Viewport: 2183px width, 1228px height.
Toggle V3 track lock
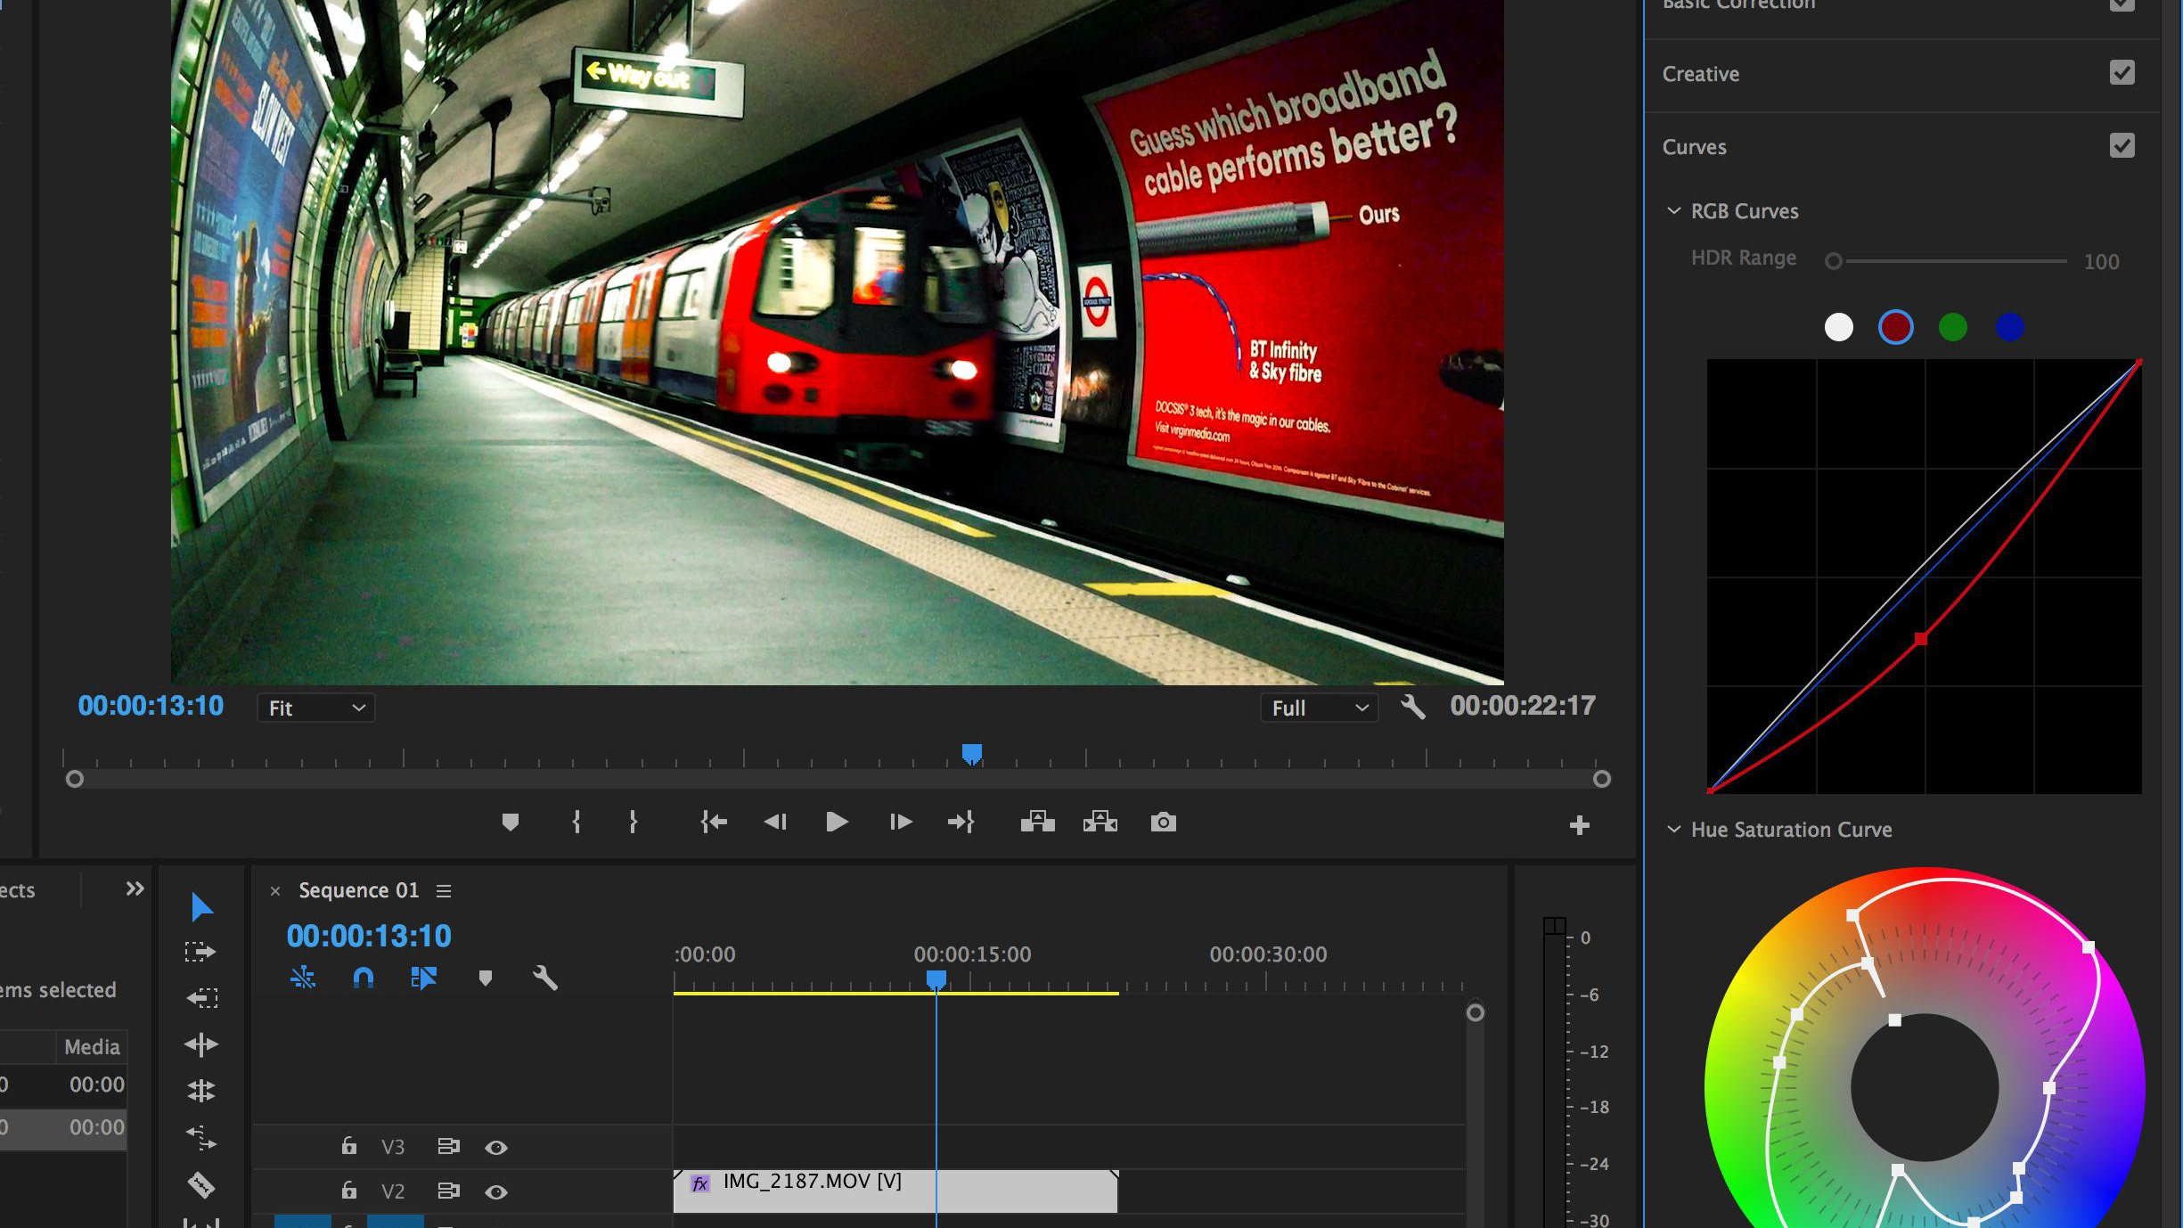pos(349,1145)
